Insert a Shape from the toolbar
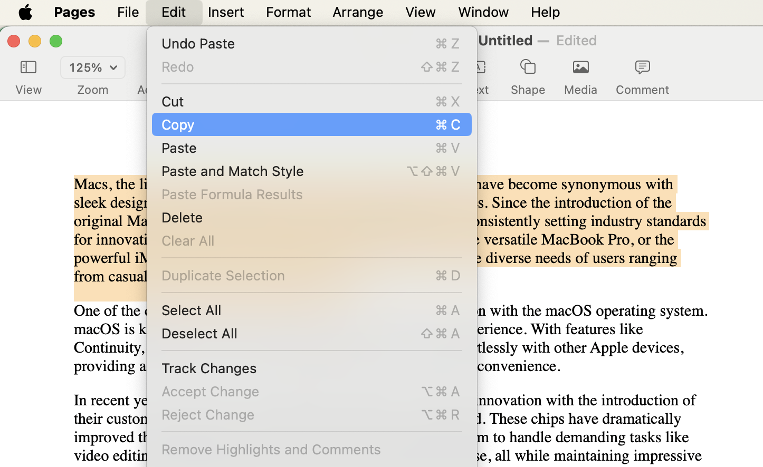The height and width of the screenshot is (467, 763). [x=528, y=67]
